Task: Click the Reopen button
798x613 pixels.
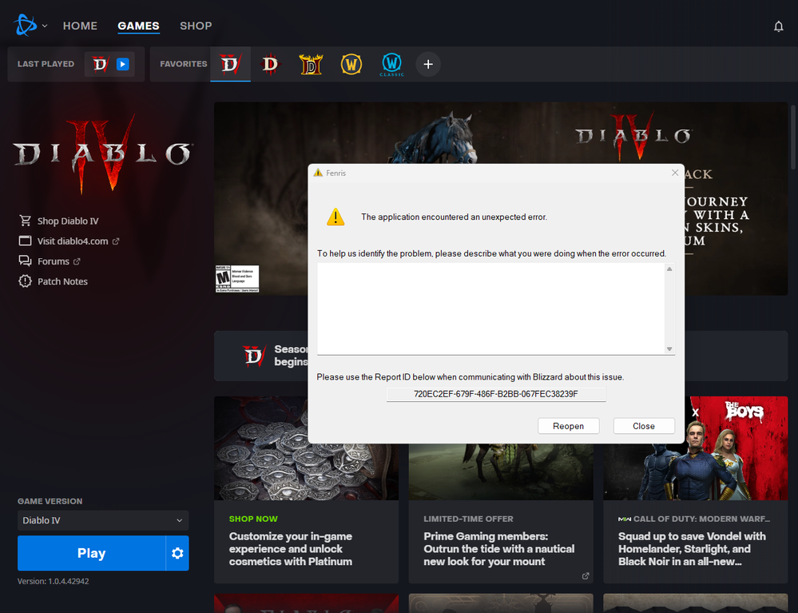Action: coord(569,426)
